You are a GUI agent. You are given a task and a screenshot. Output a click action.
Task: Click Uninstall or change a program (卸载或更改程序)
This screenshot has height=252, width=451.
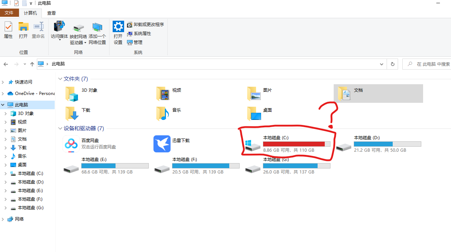[x=145, y=25]
